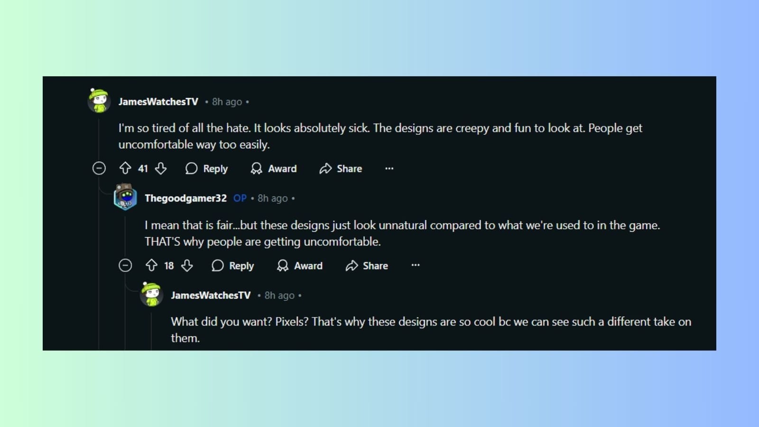
Task: Click Thegoodgamer32's avatar picture
Action: [124, 197]
